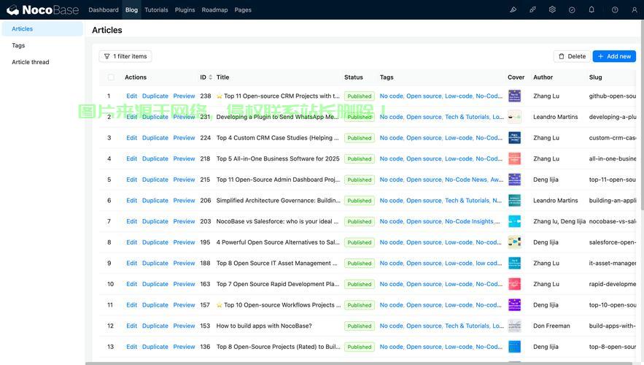
Task: Open the check-circle tasks icon
Action: (x=572, y=10)
